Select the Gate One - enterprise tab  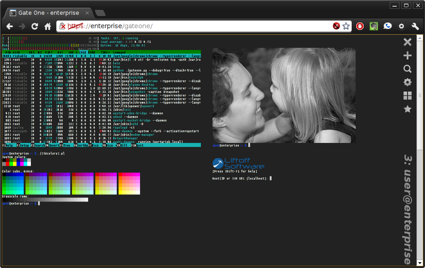[x=49, y=13]
